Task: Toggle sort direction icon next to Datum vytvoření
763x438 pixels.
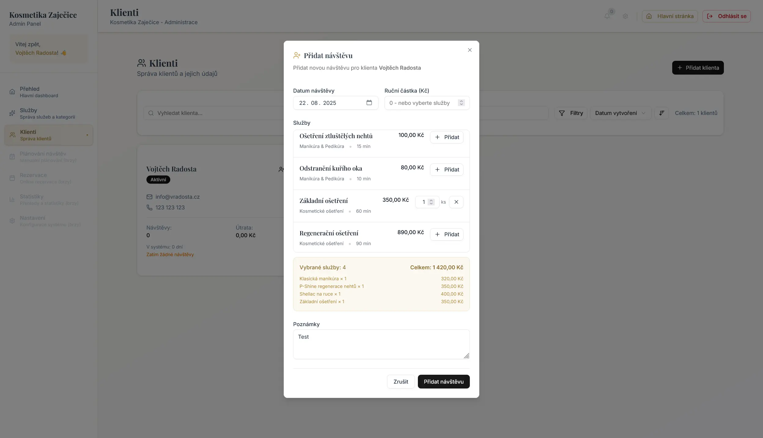Action: (x=662, y=113)
